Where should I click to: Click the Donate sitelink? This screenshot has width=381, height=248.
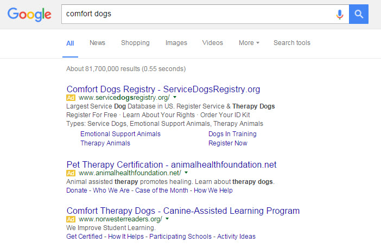[77, 190]
